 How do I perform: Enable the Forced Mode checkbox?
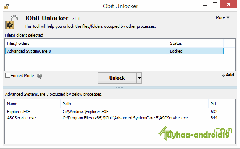click(x=7, y=76)
